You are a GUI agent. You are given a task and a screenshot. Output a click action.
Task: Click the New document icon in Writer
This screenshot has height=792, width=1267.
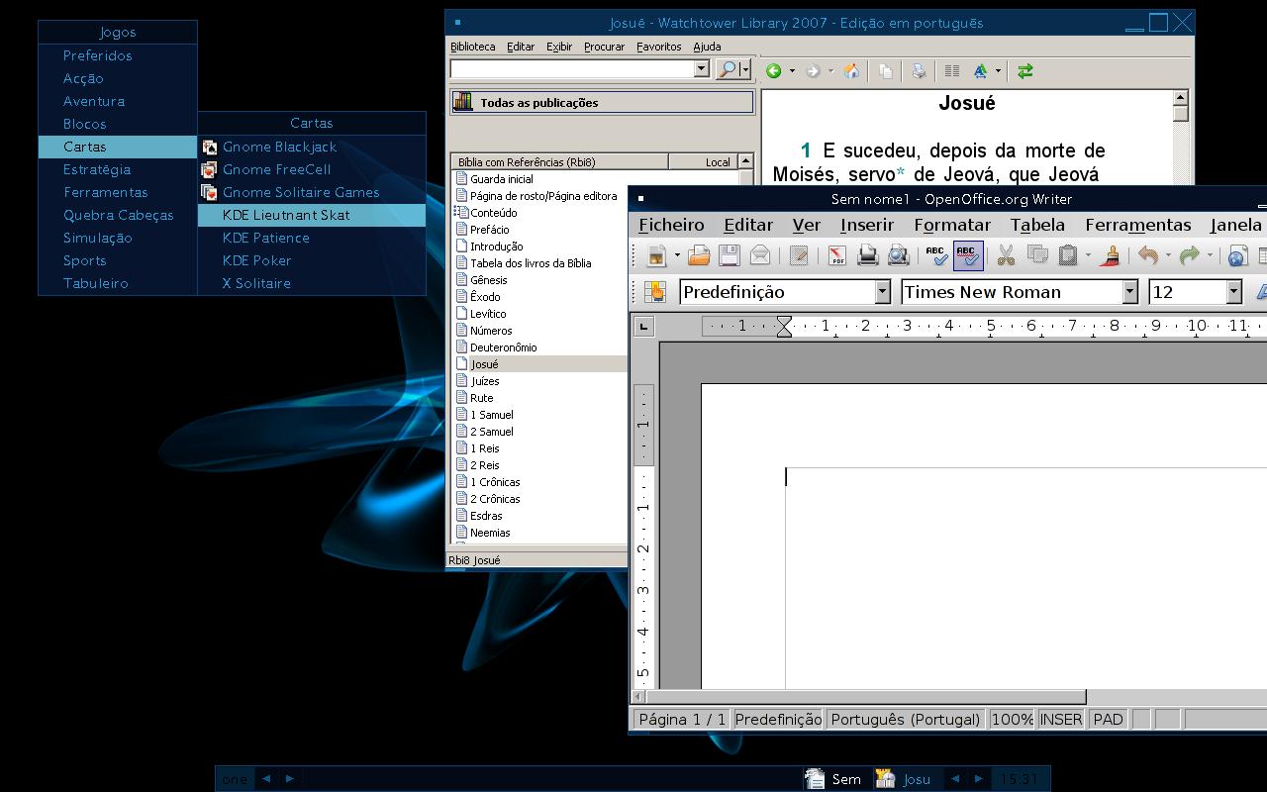[655, 255]
